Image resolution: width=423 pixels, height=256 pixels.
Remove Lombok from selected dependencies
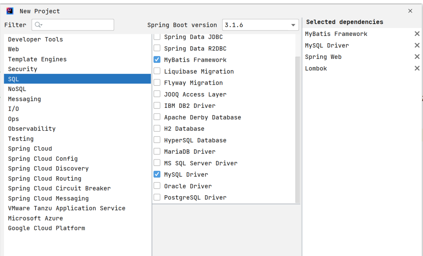tap(417, 68)
